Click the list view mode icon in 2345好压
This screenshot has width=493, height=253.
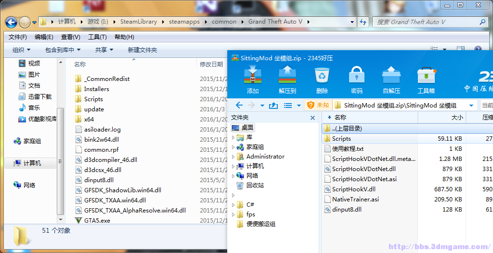[288, 106]
